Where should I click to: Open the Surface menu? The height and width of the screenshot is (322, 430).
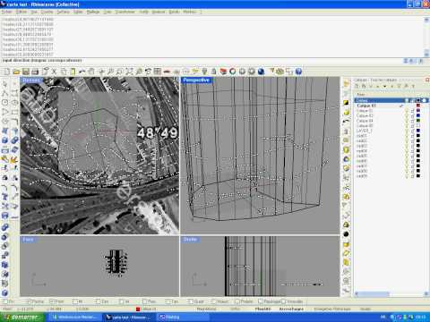(x=63, y=12)
